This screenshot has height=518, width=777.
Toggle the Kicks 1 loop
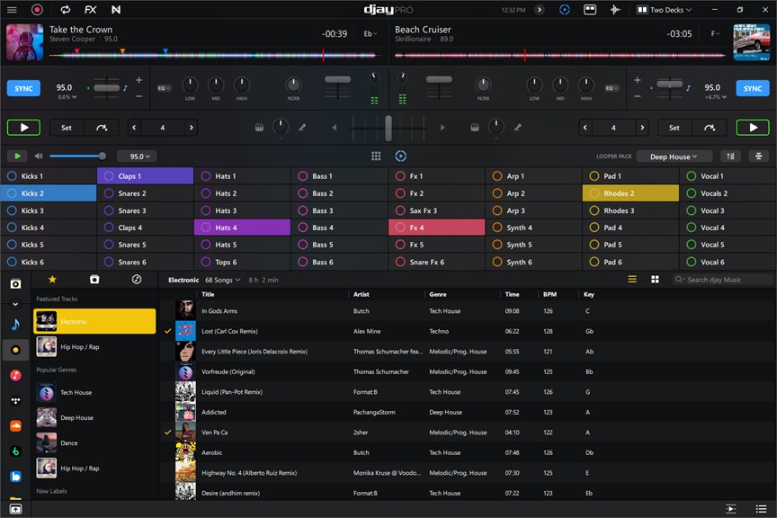49,176
